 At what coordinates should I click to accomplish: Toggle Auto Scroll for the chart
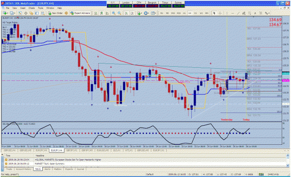[x=126, y=13]
